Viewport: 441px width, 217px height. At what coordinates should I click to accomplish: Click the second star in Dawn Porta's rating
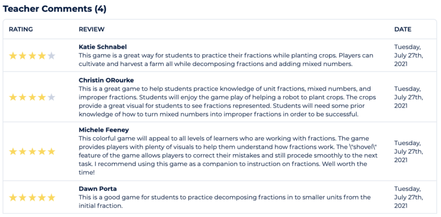click(23, 197)
